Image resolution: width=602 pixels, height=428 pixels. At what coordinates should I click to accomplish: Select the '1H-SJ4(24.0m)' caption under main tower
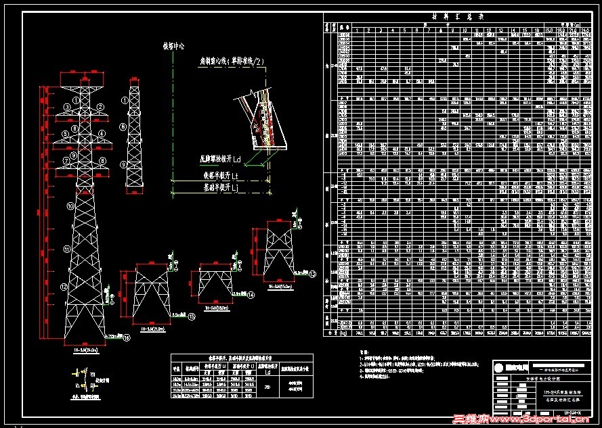coord(85,350)
